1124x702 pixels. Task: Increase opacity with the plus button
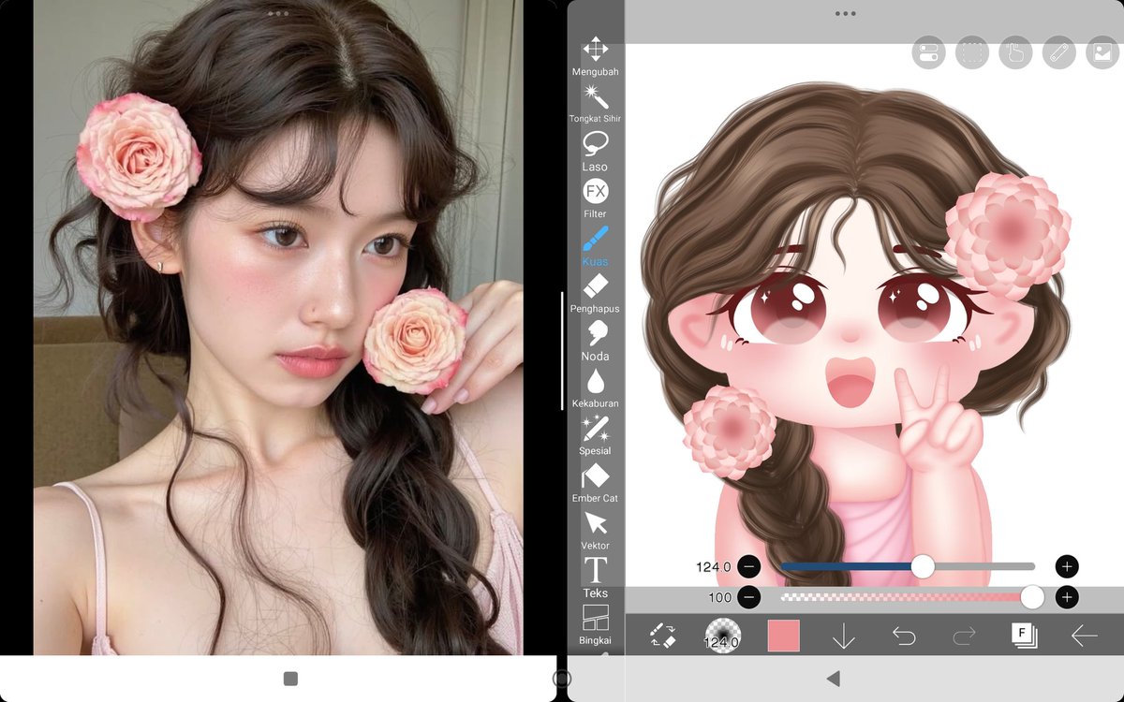coord(1067,597)
